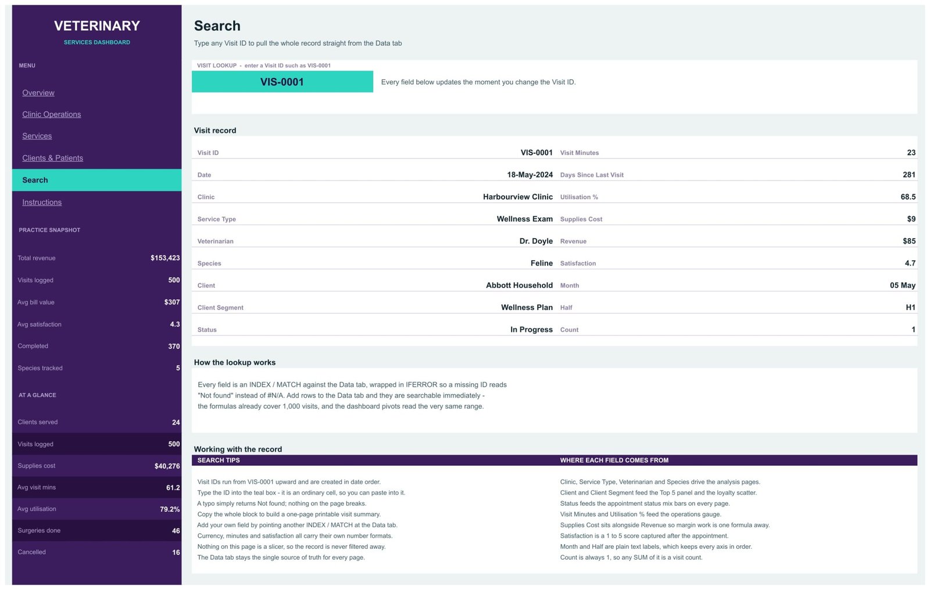Click the Utilisation % value 68.5
930x590 pixels.
tap(908, 197)
